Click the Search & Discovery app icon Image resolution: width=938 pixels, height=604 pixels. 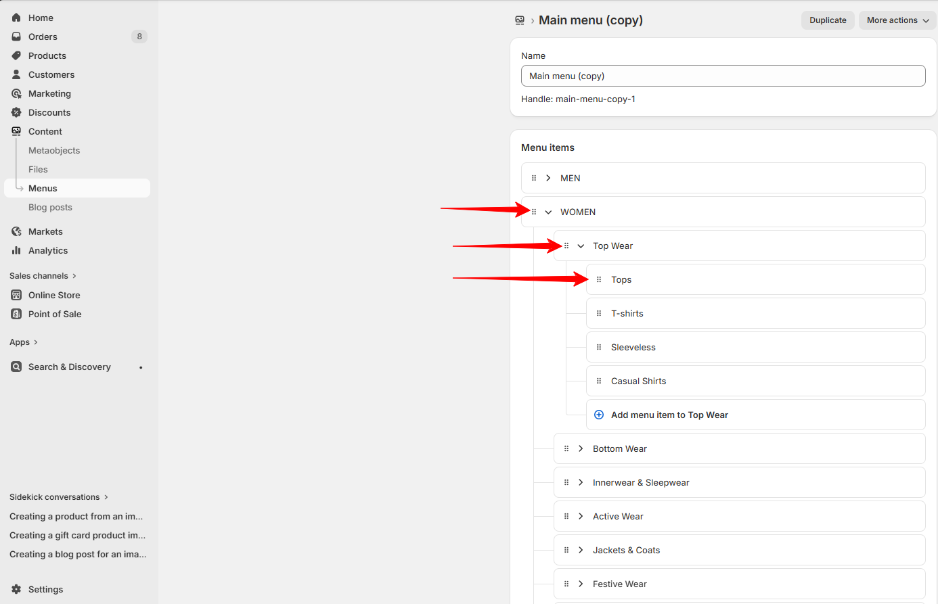click(x=16, y=367)
